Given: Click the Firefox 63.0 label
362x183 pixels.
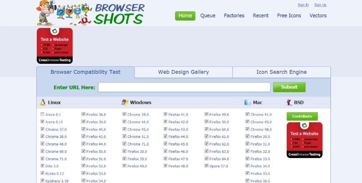Looking at the screenshot, I should pyautogui.click(x=219, y=152).
